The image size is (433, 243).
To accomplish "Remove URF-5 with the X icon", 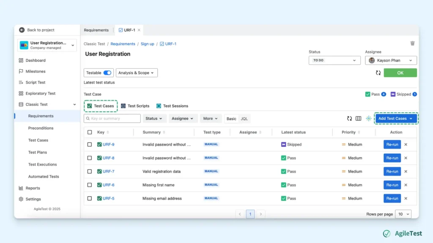I will click(x=406, y=198).
